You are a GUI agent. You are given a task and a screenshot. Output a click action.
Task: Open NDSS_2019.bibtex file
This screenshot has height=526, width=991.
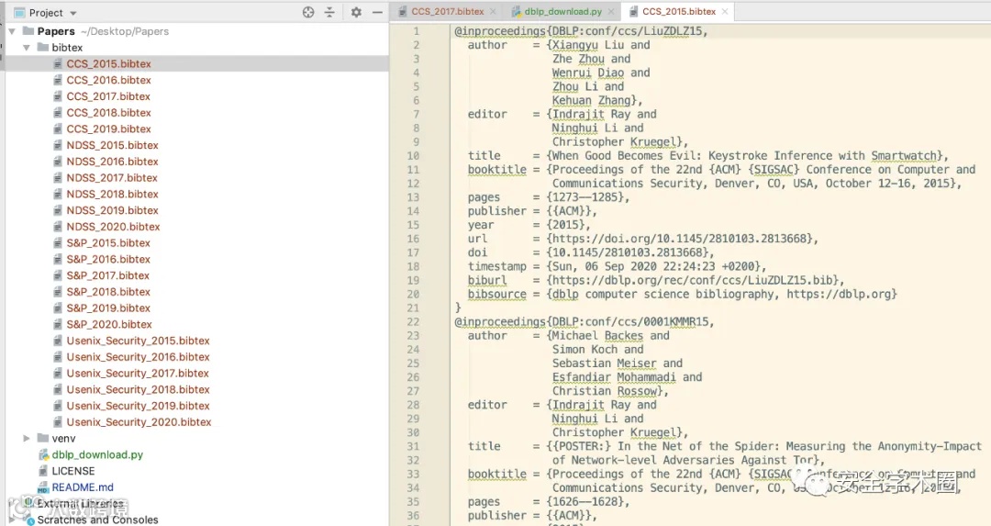(113, 210)
